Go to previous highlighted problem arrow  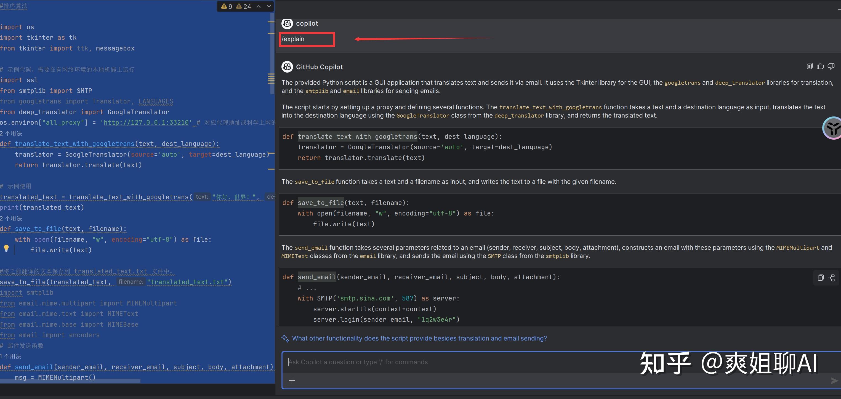click(259, 6)
